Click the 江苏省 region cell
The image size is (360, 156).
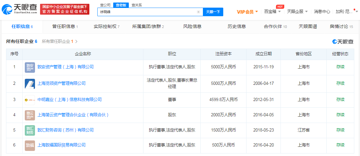pos(303,130)
